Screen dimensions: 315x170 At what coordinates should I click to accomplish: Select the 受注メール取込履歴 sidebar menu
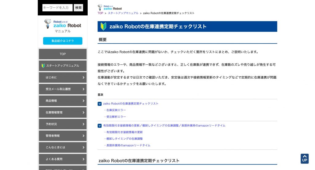tap(63, 89)
